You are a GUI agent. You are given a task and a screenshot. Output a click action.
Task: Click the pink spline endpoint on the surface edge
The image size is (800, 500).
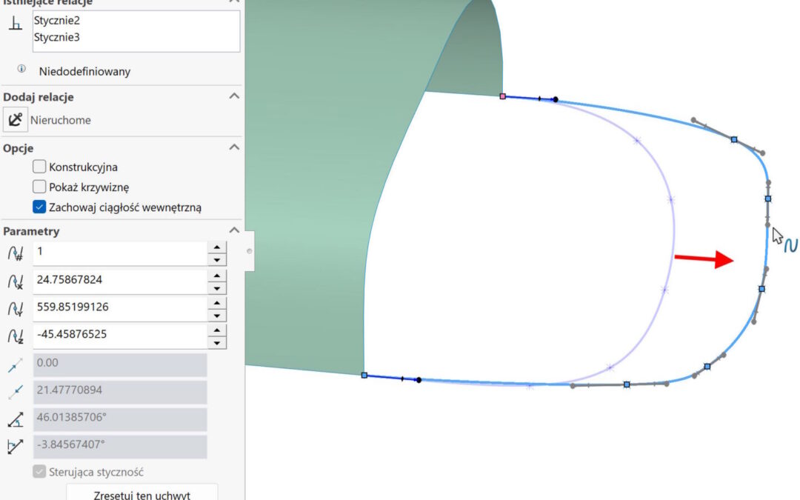pos(503,96)
